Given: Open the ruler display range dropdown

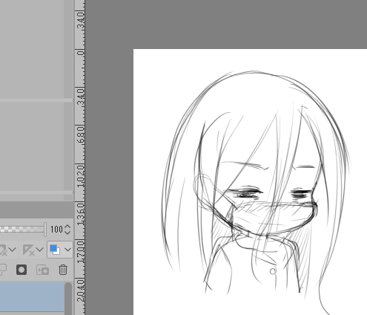Looking at the screenshot, I should coord(40,250).
